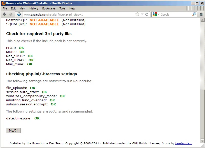Click the suhosin.session.encrypt label
Image resolution: width=205 pixels, height=148 pixels.
click(27, 104)
